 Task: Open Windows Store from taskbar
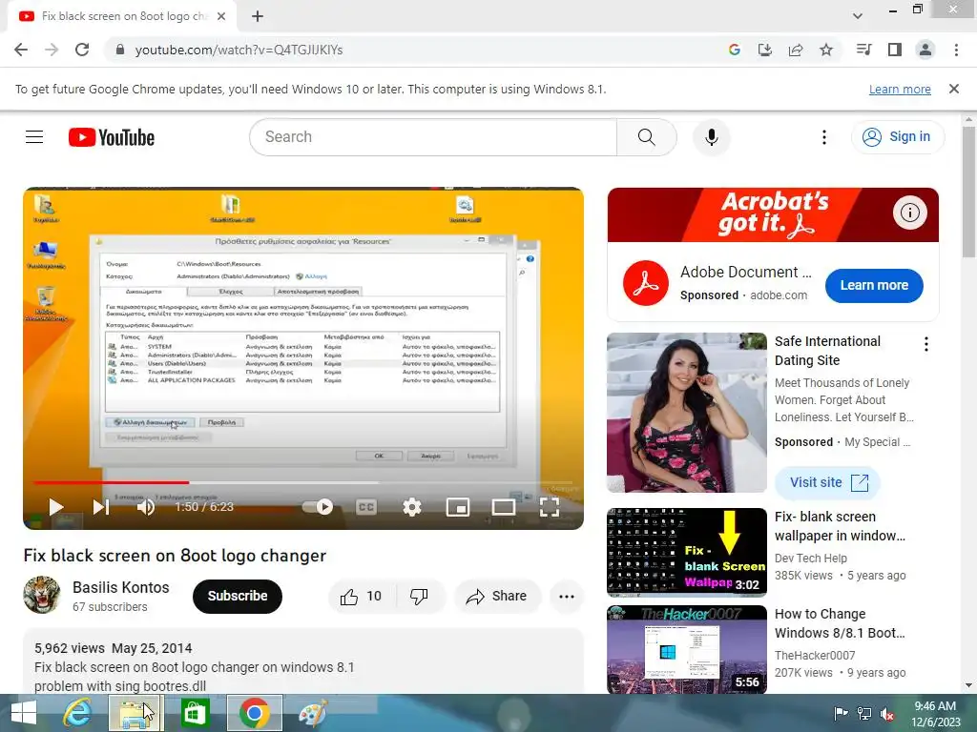pyautogui.click(x=195, y=713)
